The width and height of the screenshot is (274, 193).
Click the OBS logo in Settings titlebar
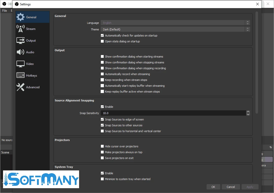coord(17,4)
